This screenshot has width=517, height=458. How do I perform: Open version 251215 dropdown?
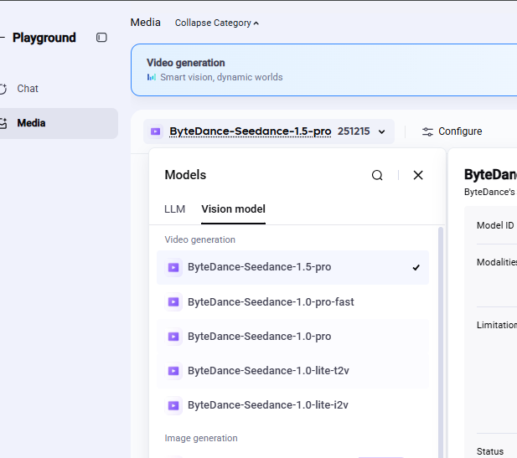354,131
